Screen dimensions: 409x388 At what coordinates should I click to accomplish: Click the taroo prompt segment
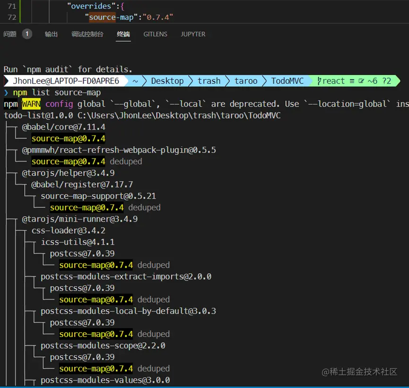pyautogui.click(x=246, y=81)
